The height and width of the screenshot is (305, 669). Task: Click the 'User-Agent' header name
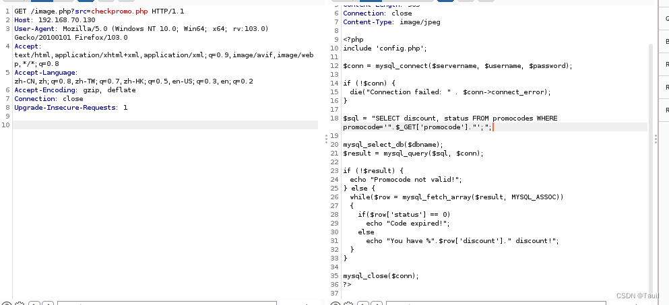34,28
